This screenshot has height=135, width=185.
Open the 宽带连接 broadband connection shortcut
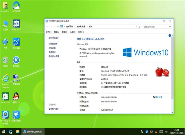click(16, 80)
